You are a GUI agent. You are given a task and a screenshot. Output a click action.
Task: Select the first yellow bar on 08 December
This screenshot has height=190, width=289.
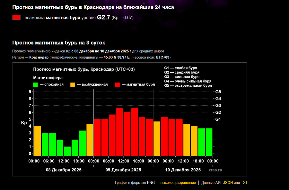pos(38,141)
